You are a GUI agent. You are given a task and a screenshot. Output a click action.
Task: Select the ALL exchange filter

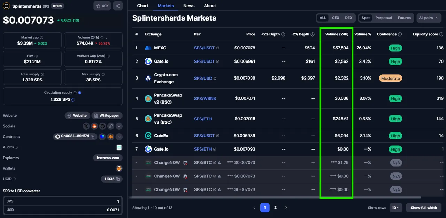[x=323, y=18]
